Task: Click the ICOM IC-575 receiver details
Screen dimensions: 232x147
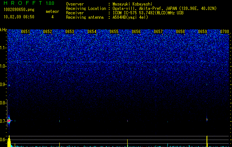Action: pyautogui.click(x=148, y=13)
